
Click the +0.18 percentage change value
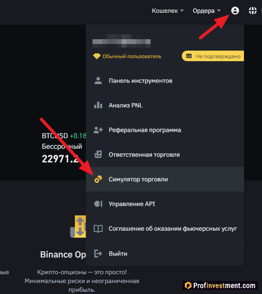pos(78,136)
